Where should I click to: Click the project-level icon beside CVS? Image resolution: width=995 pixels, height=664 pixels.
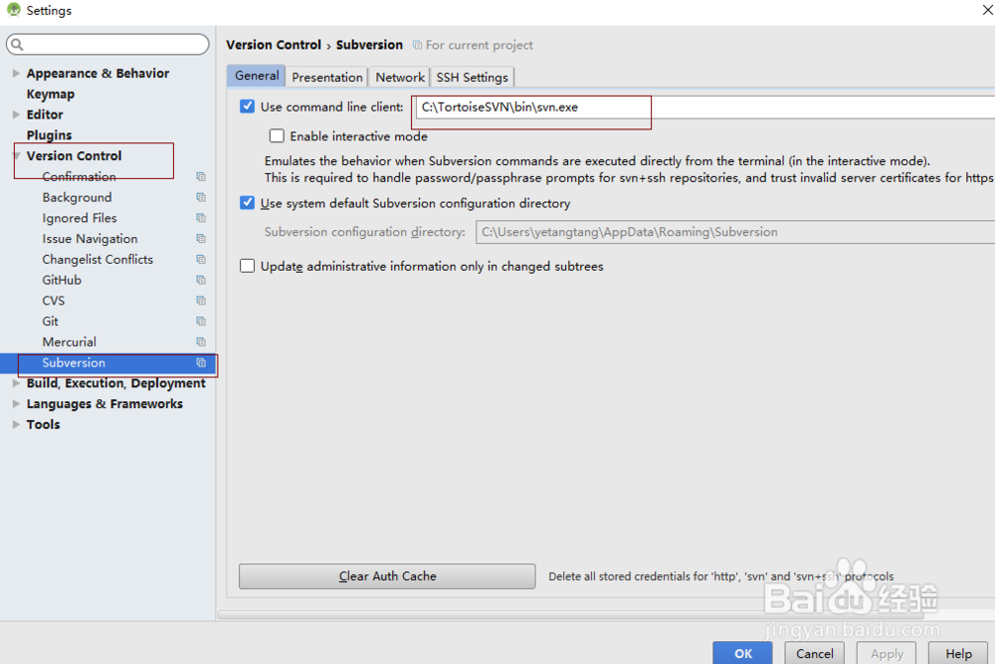(x=201, y=301)
